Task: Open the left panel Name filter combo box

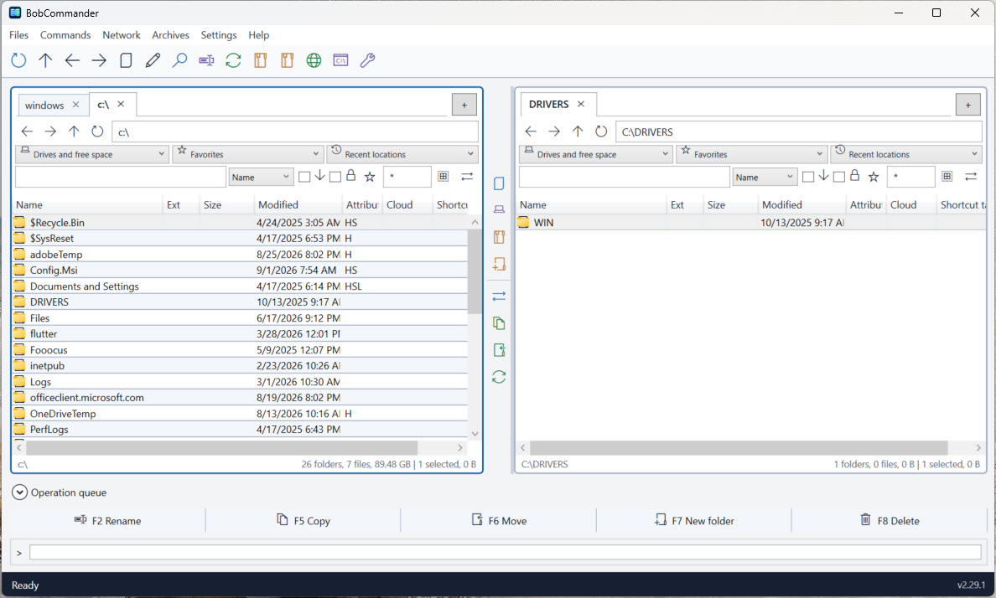Action: [x=261, y=177]
